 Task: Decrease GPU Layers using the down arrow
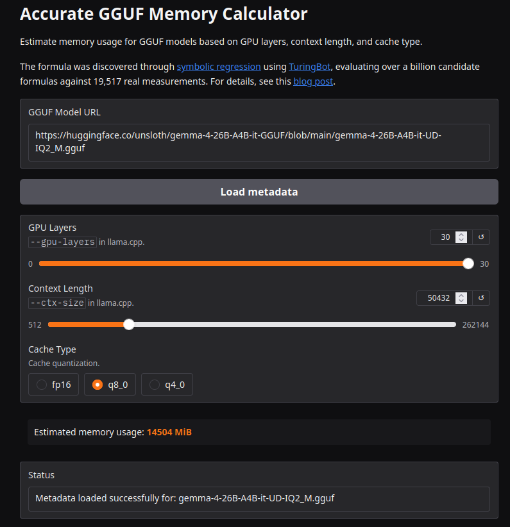(461, 240)
